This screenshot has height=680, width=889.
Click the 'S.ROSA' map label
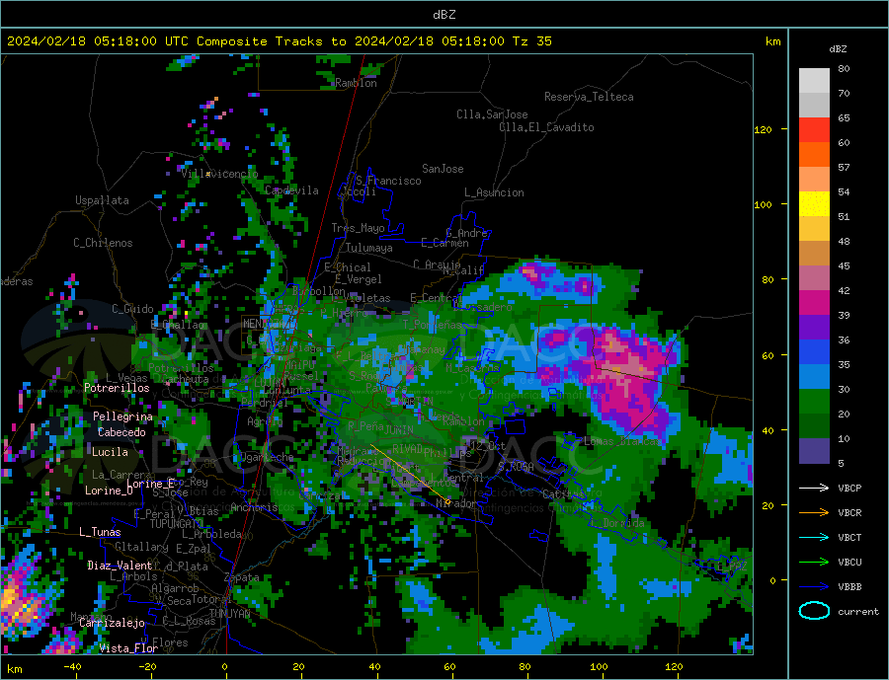click(x=516, y=467)
